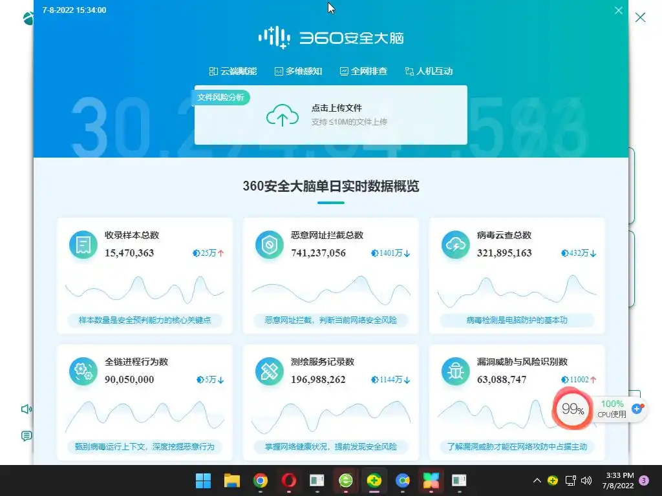Click the value 15,470,363
Viewport: 662px width, 496px height.
(x=129, y=253)
